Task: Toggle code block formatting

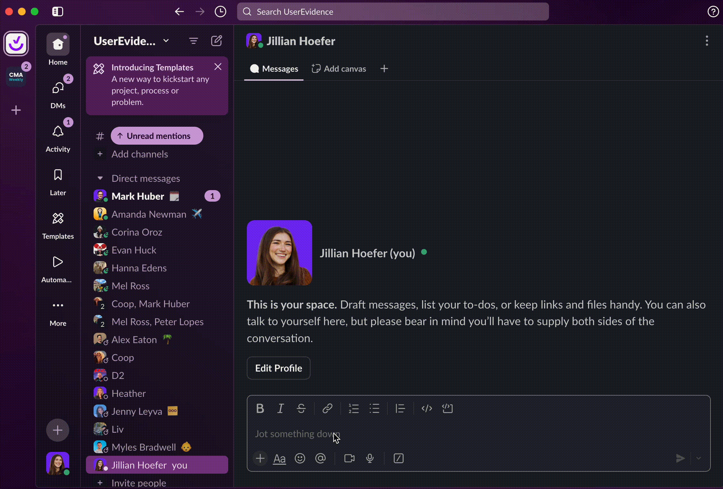Action: pyautogui.click(x=447, y=409)
